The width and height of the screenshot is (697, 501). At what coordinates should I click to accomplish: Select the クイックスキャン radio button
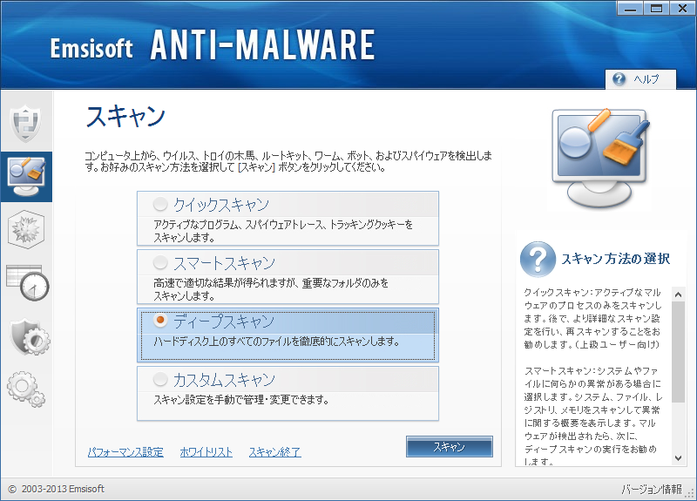click(x=160, y=205)
